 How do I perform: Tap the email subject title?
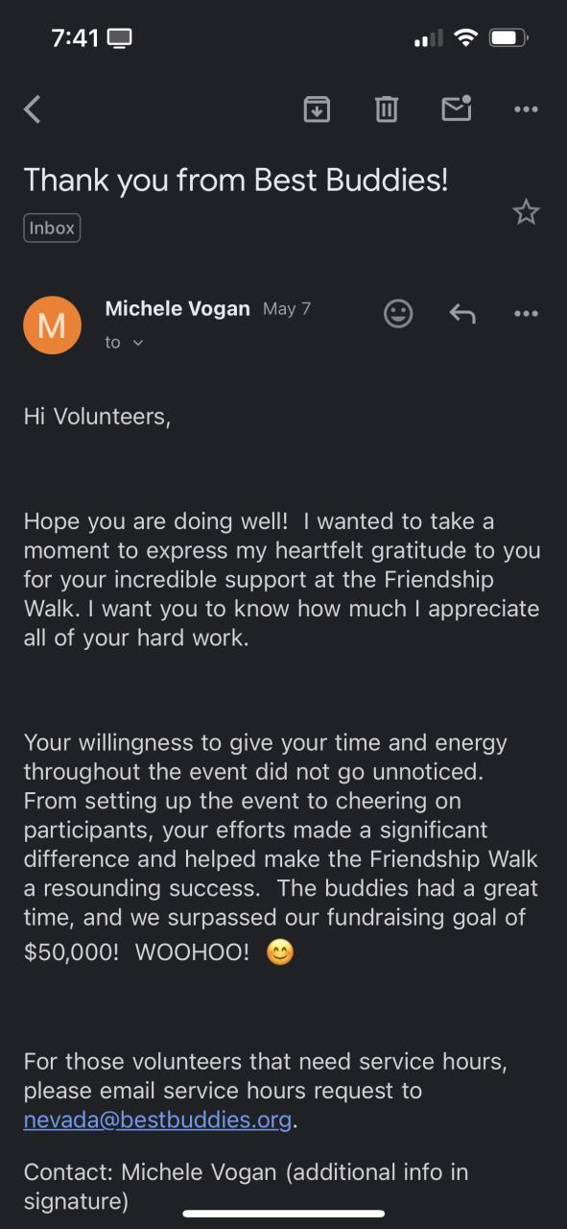tap(236, 180)
